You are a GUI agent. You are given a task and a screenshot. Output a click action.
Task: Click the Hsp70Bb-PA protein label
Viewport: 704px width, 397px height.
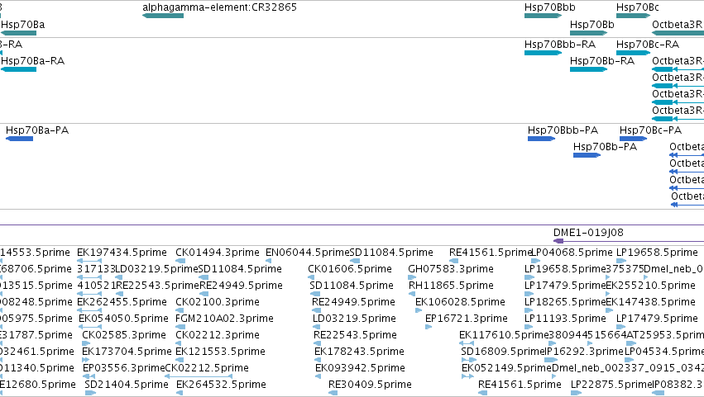pos(605,147)
